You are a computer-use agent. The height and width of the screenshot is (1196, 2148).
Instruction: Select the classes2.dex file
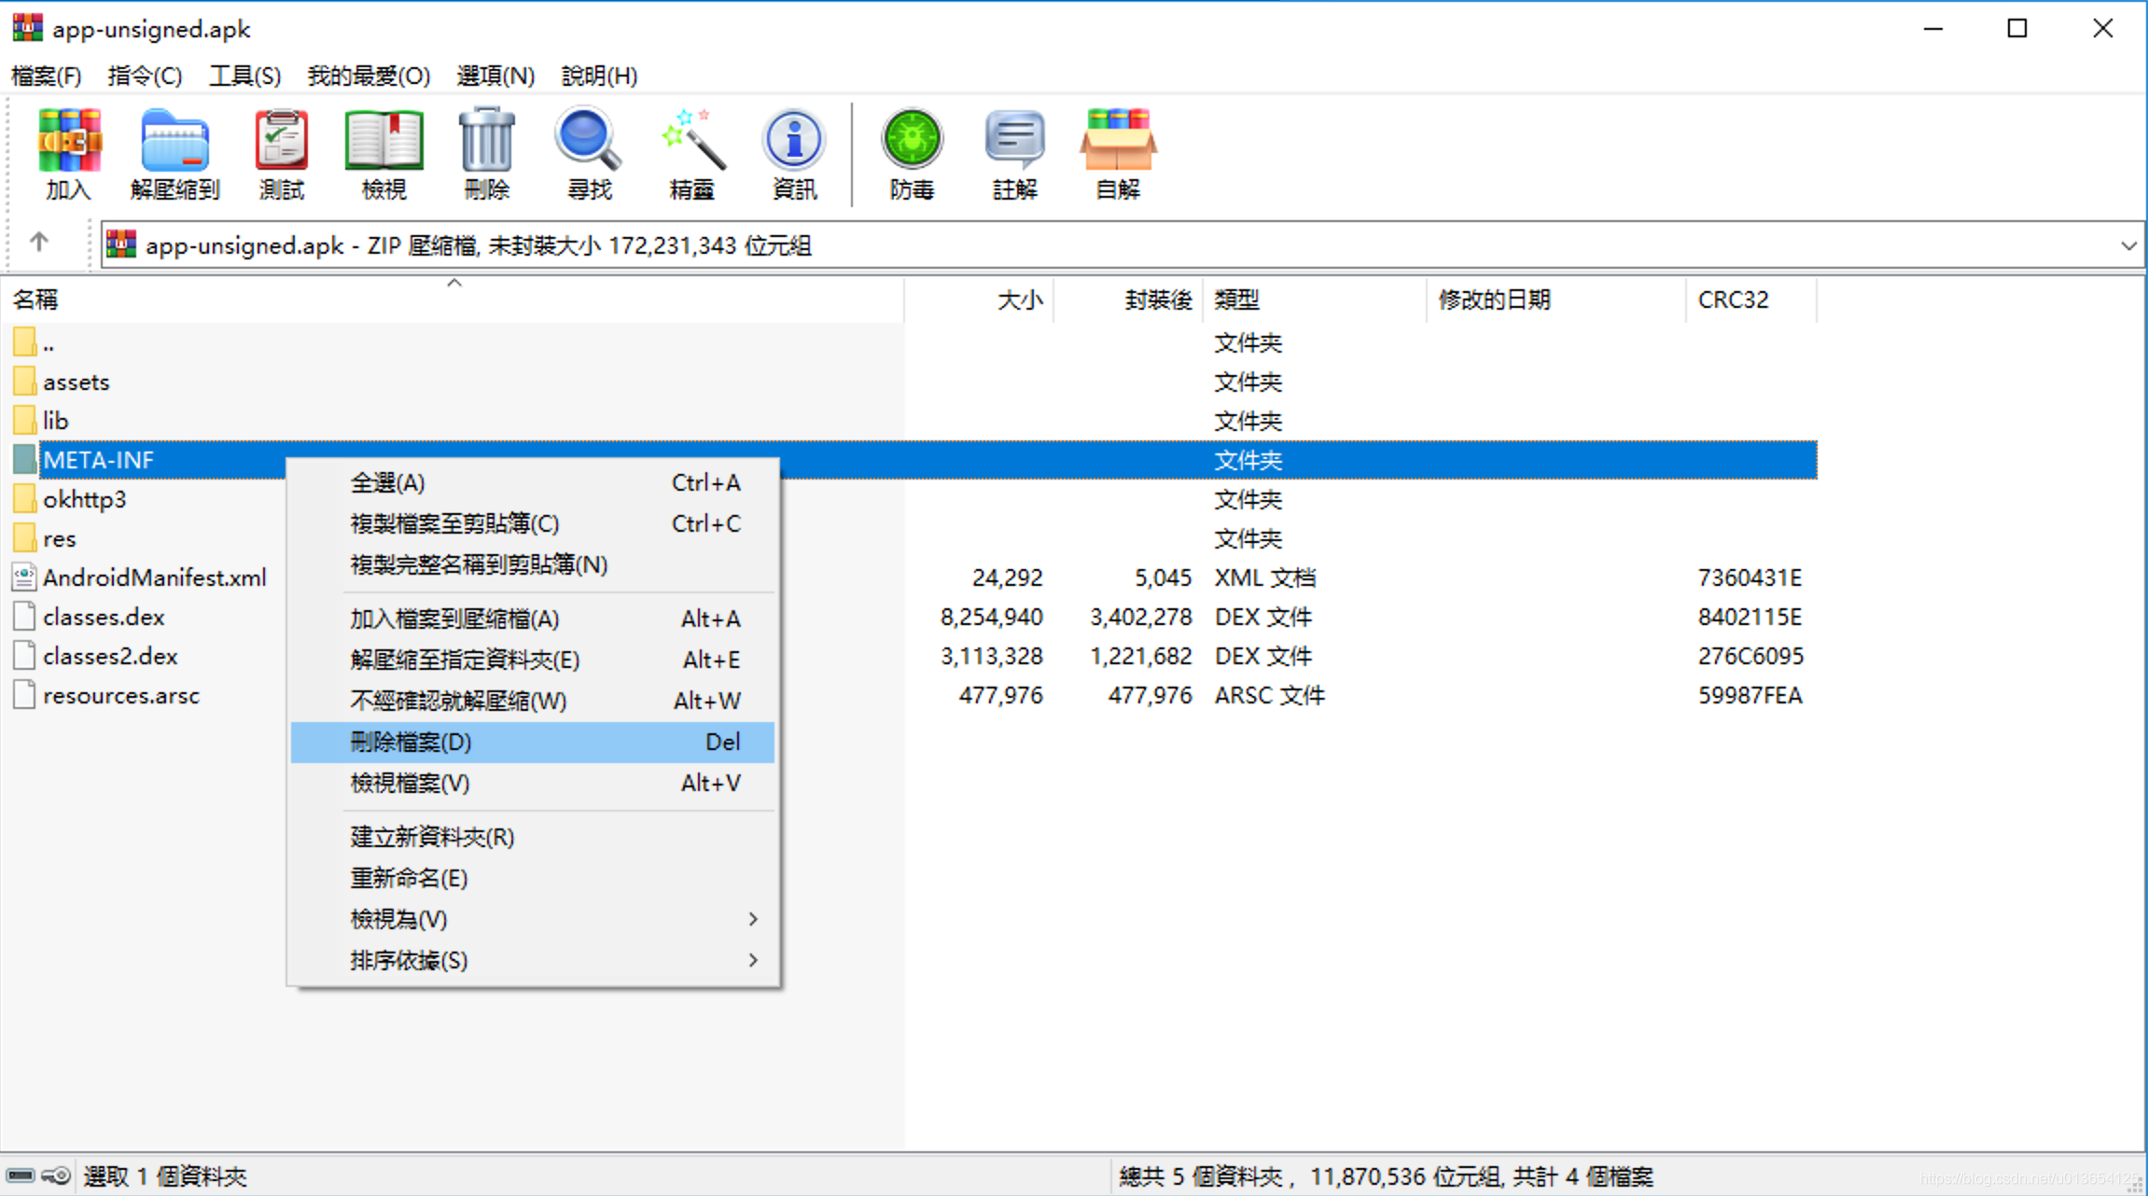110,656
